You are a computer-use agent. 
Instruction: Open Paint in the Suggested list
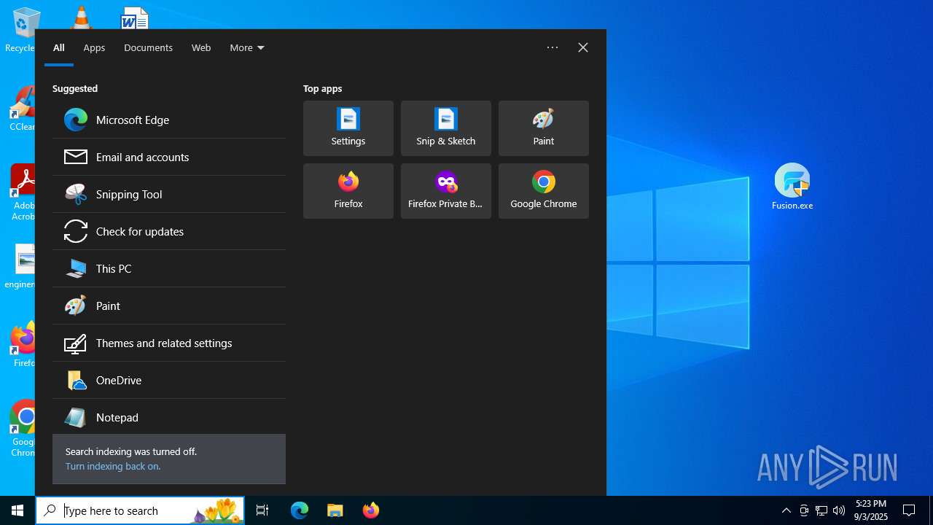[169, 306]
